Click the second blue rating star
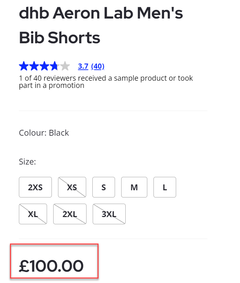 click(x=34, y=66)
